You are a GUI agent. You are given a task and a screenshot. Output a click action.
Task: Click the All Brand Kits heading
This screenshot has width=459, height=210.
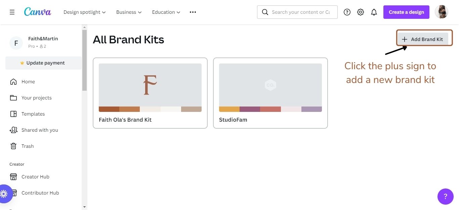point(128,40)
